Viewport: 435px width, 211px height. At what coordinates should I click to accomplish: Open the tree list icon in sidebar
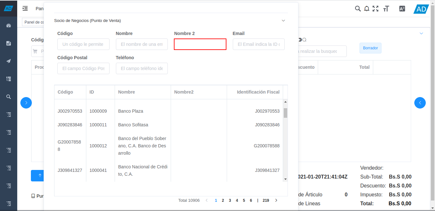(9, 79)
